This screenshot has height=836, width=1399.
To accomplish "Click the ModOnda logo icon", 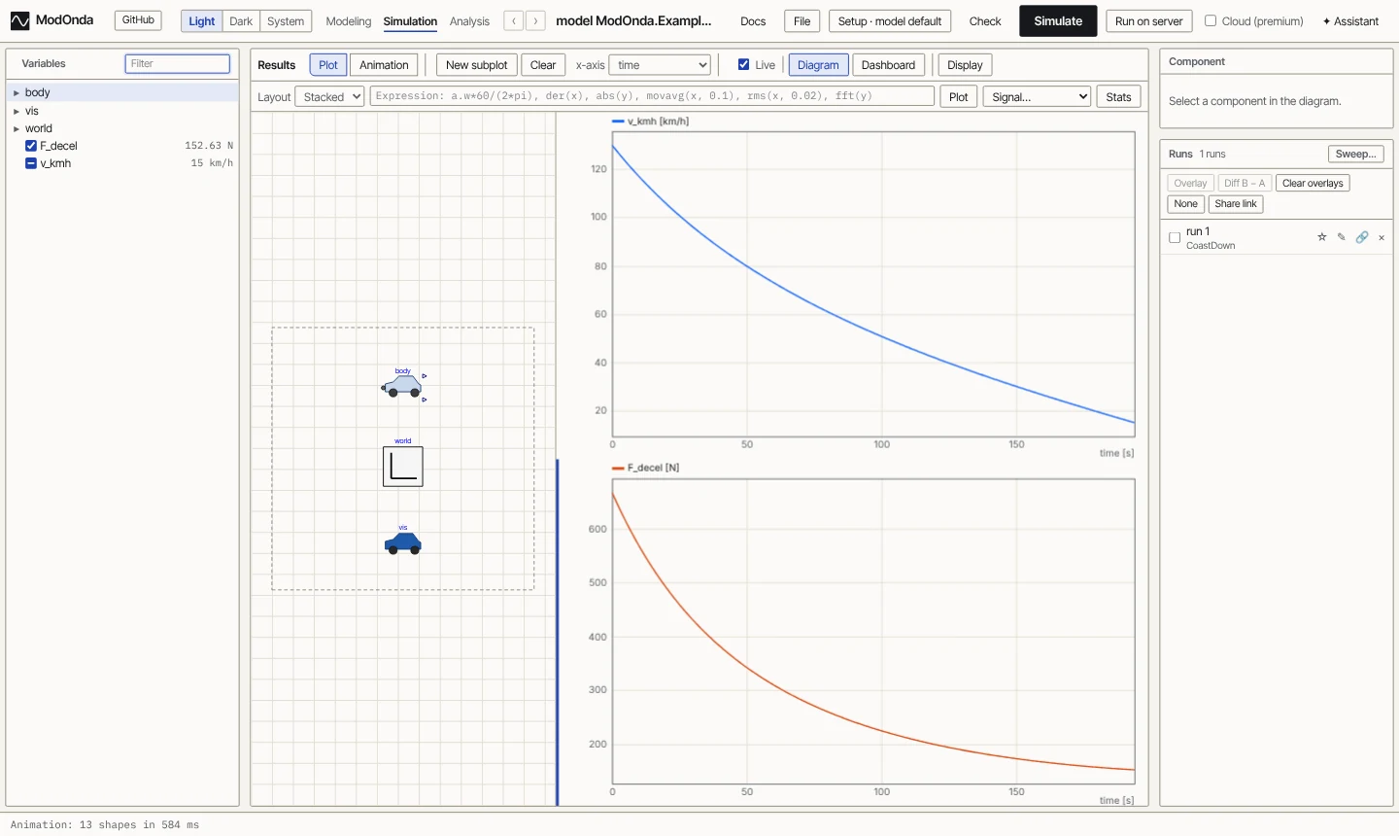I will pyautogui.click(x=19, y=20).
